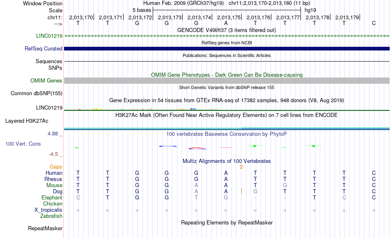Screen dimensions: 390x238
Task: Click the Dog alignment row label
Action: 58,192
